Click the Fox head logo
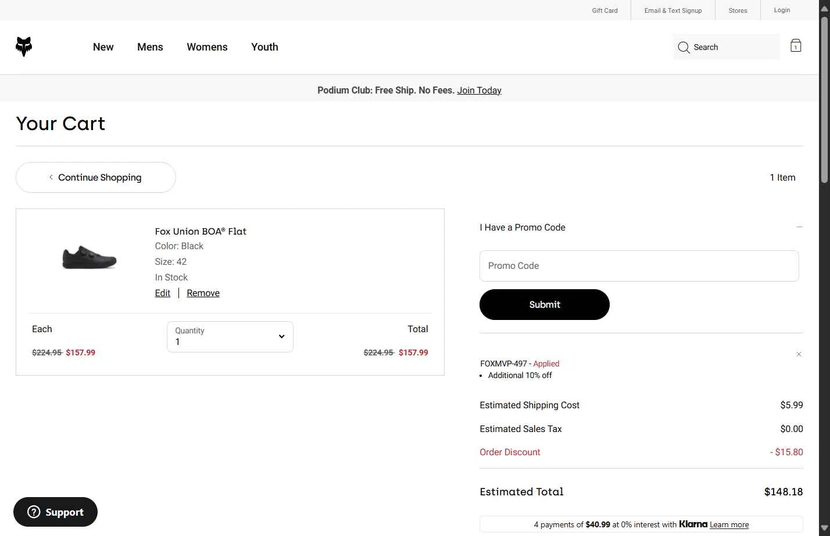Screen dimensions: 830x536 click(24, 47)
